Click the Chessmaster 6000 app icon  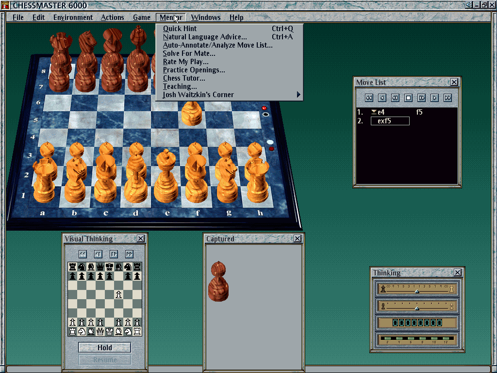pyautogui.click(x=5, y=5)
